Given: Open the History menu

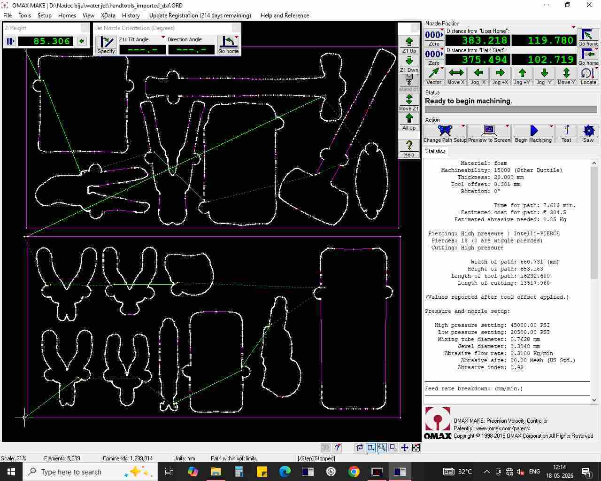Looking at the screenshot, I should coord(131,16).
